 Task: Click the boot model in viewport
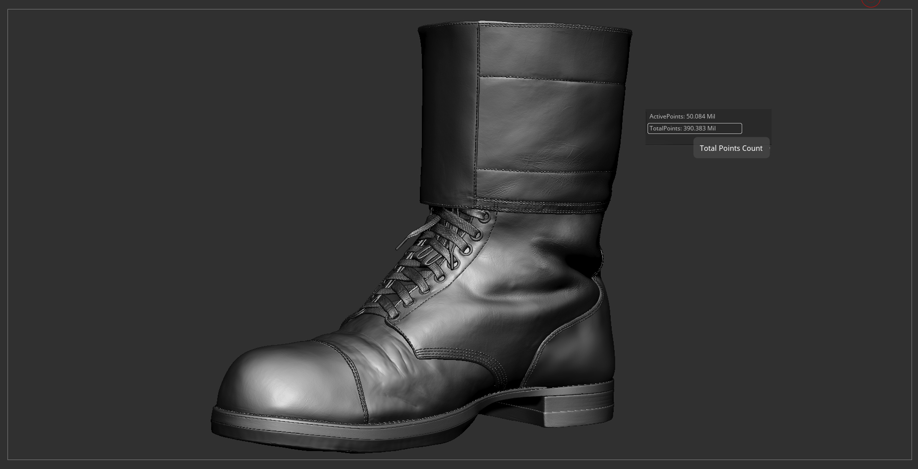tap(421, 236)
